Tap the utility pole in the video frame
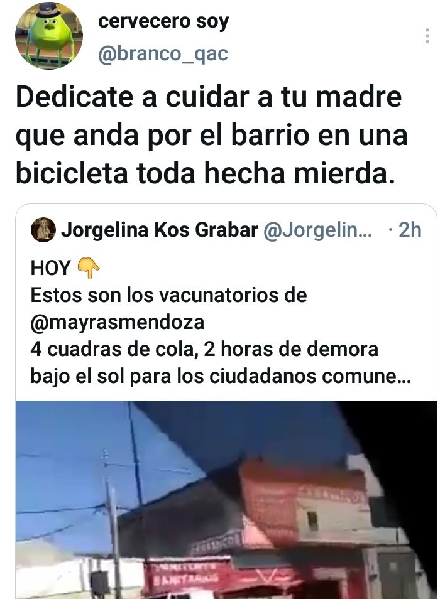 [112, 527]
